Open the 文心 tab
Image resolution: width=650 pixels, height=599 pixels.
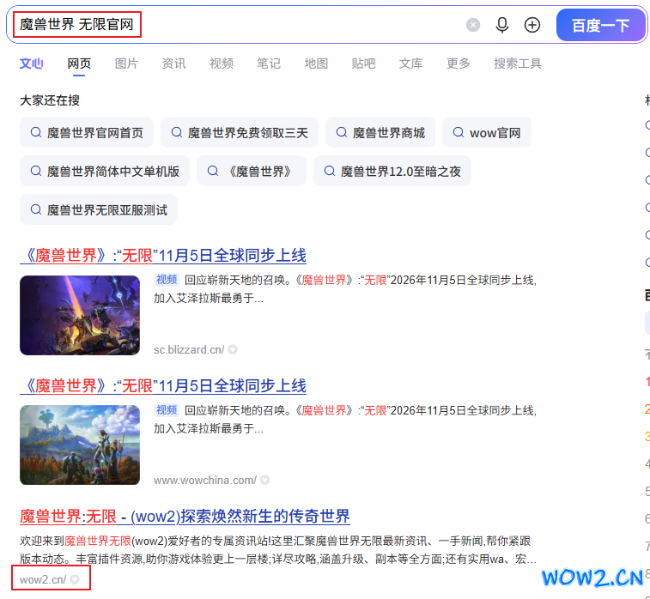click(x=32, y=64)
